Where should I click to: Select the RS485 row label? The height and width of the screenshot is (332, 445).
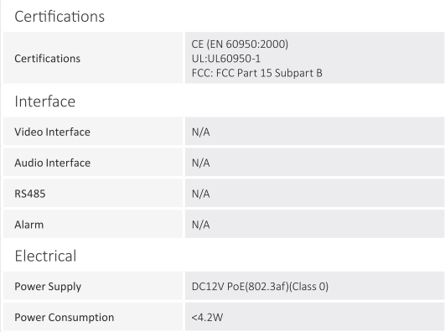click(x=30, y=194)
